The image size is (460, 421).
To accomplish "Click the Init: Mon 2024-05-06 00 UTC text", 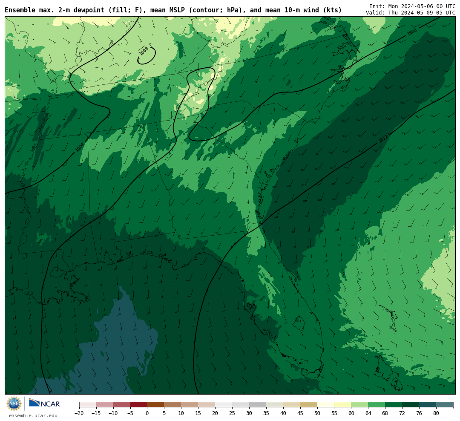I will pyautogui.click(x=412, y=6).
